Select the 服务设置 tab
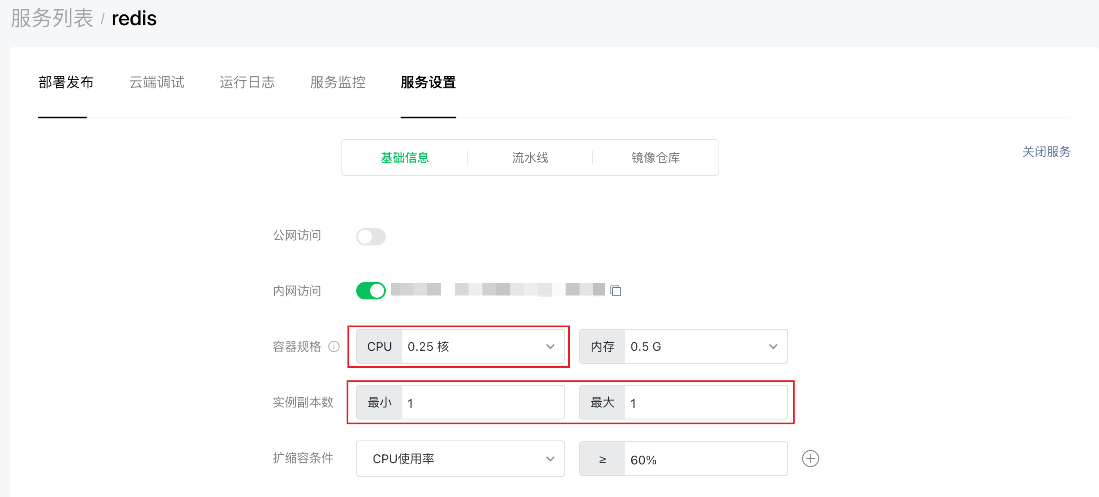This screenshot has width=1099, height=497. (428, 82)
